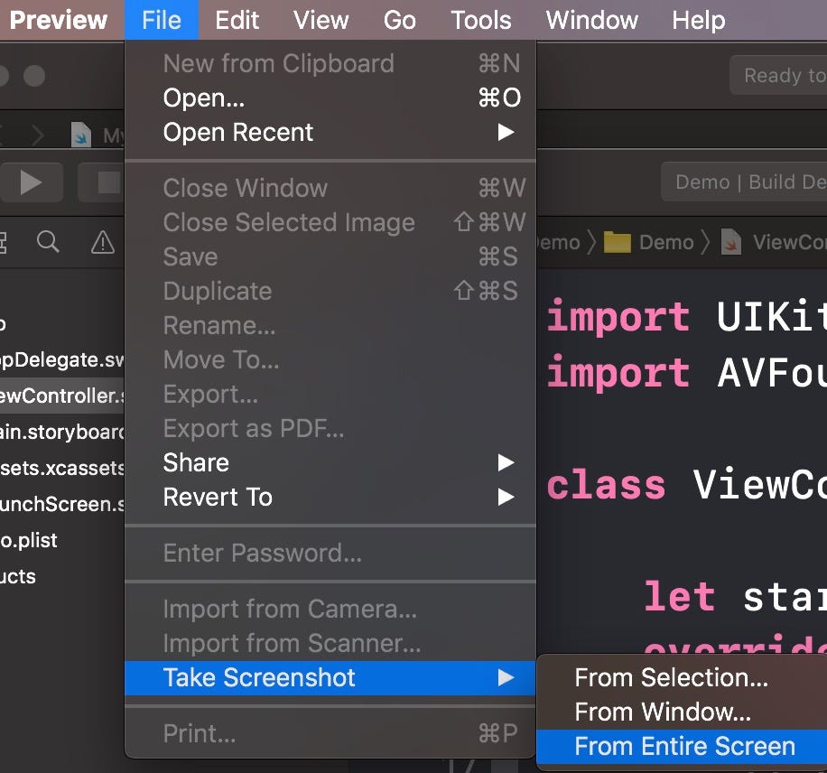Click the yellow Demo folder icon in breadcrumb
827x773 pixels.
point(617,242)
